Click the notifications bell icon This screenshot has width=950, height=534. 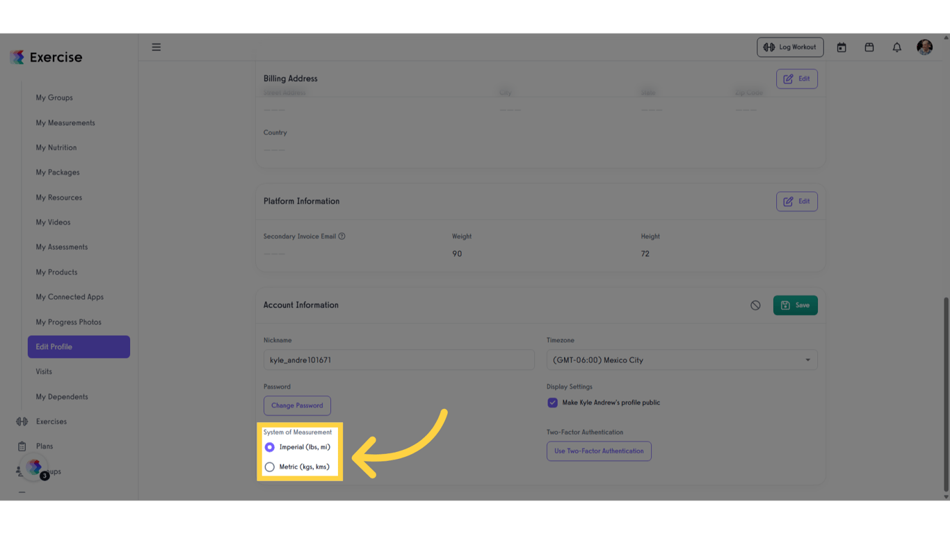point(896,47)
